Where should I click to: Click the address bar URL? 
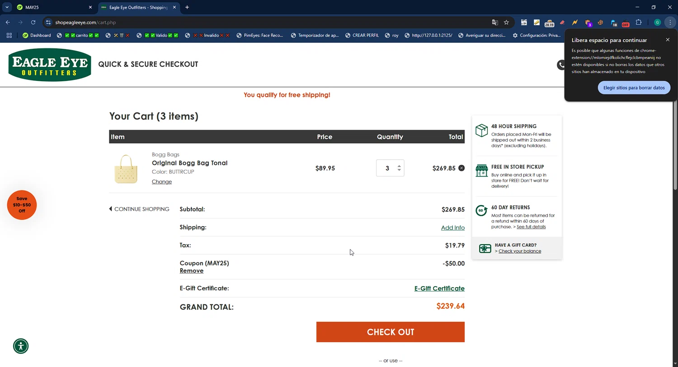(85, 22)
